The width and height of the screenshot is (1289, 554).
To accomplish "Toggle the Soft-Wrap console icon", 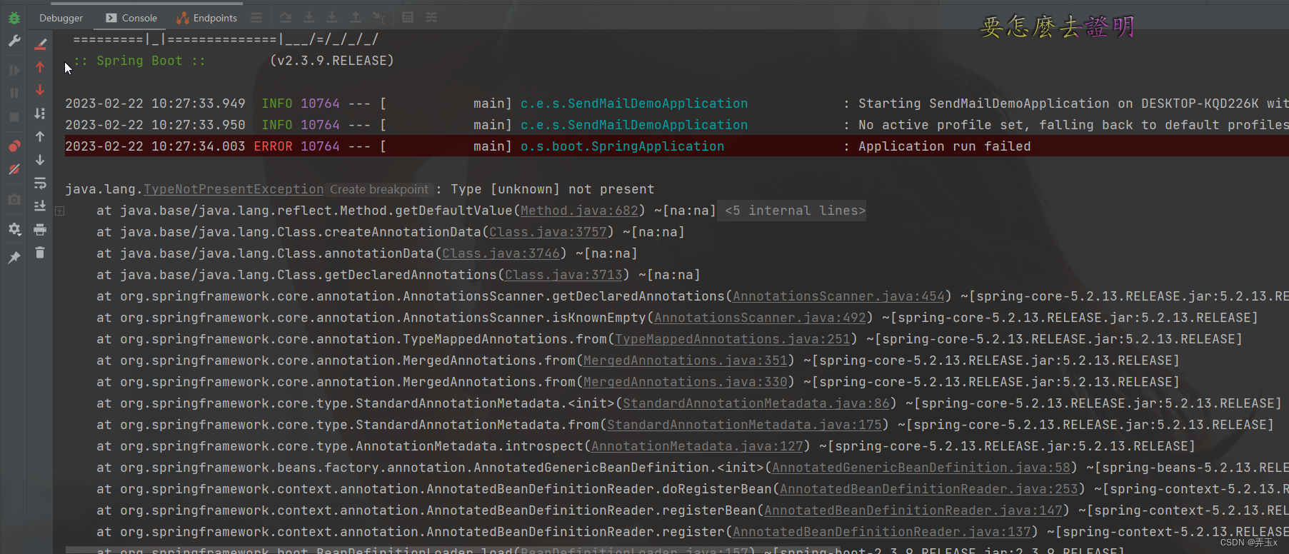I will pyautogui.click(x=40, y=183).
